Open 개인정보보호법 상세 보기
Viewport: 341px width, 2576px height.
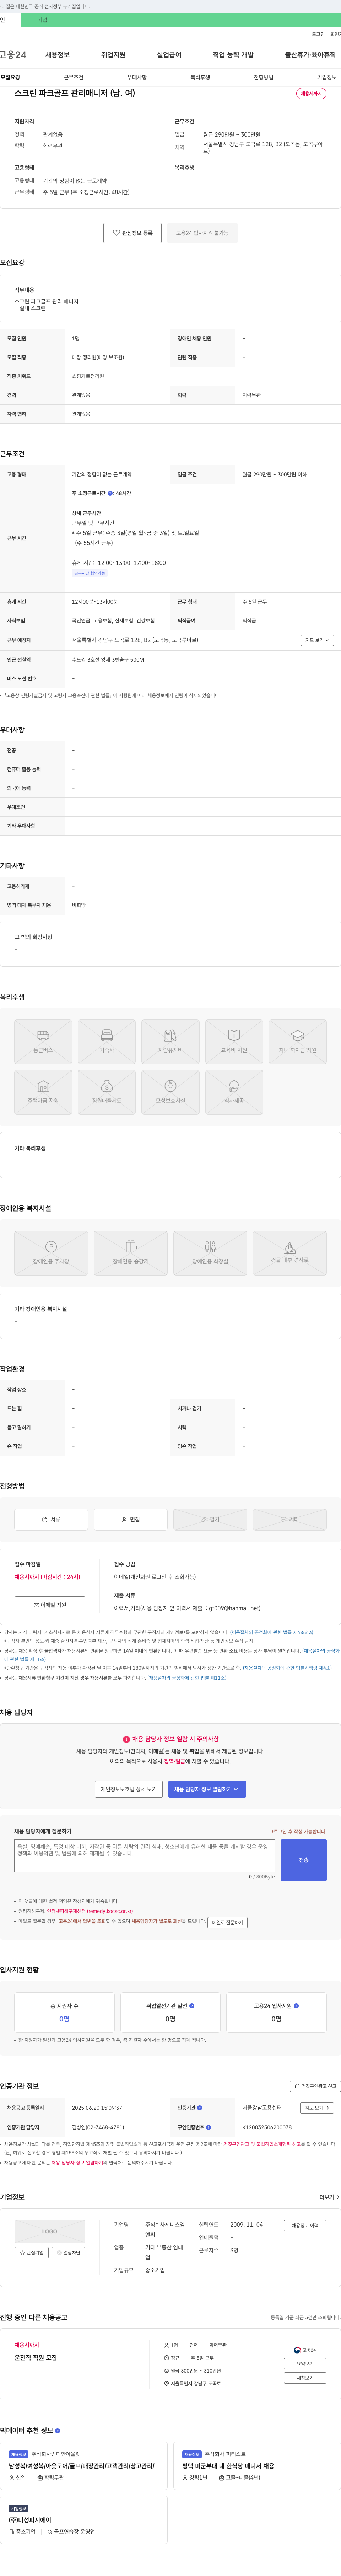[x=129, y=1789]
